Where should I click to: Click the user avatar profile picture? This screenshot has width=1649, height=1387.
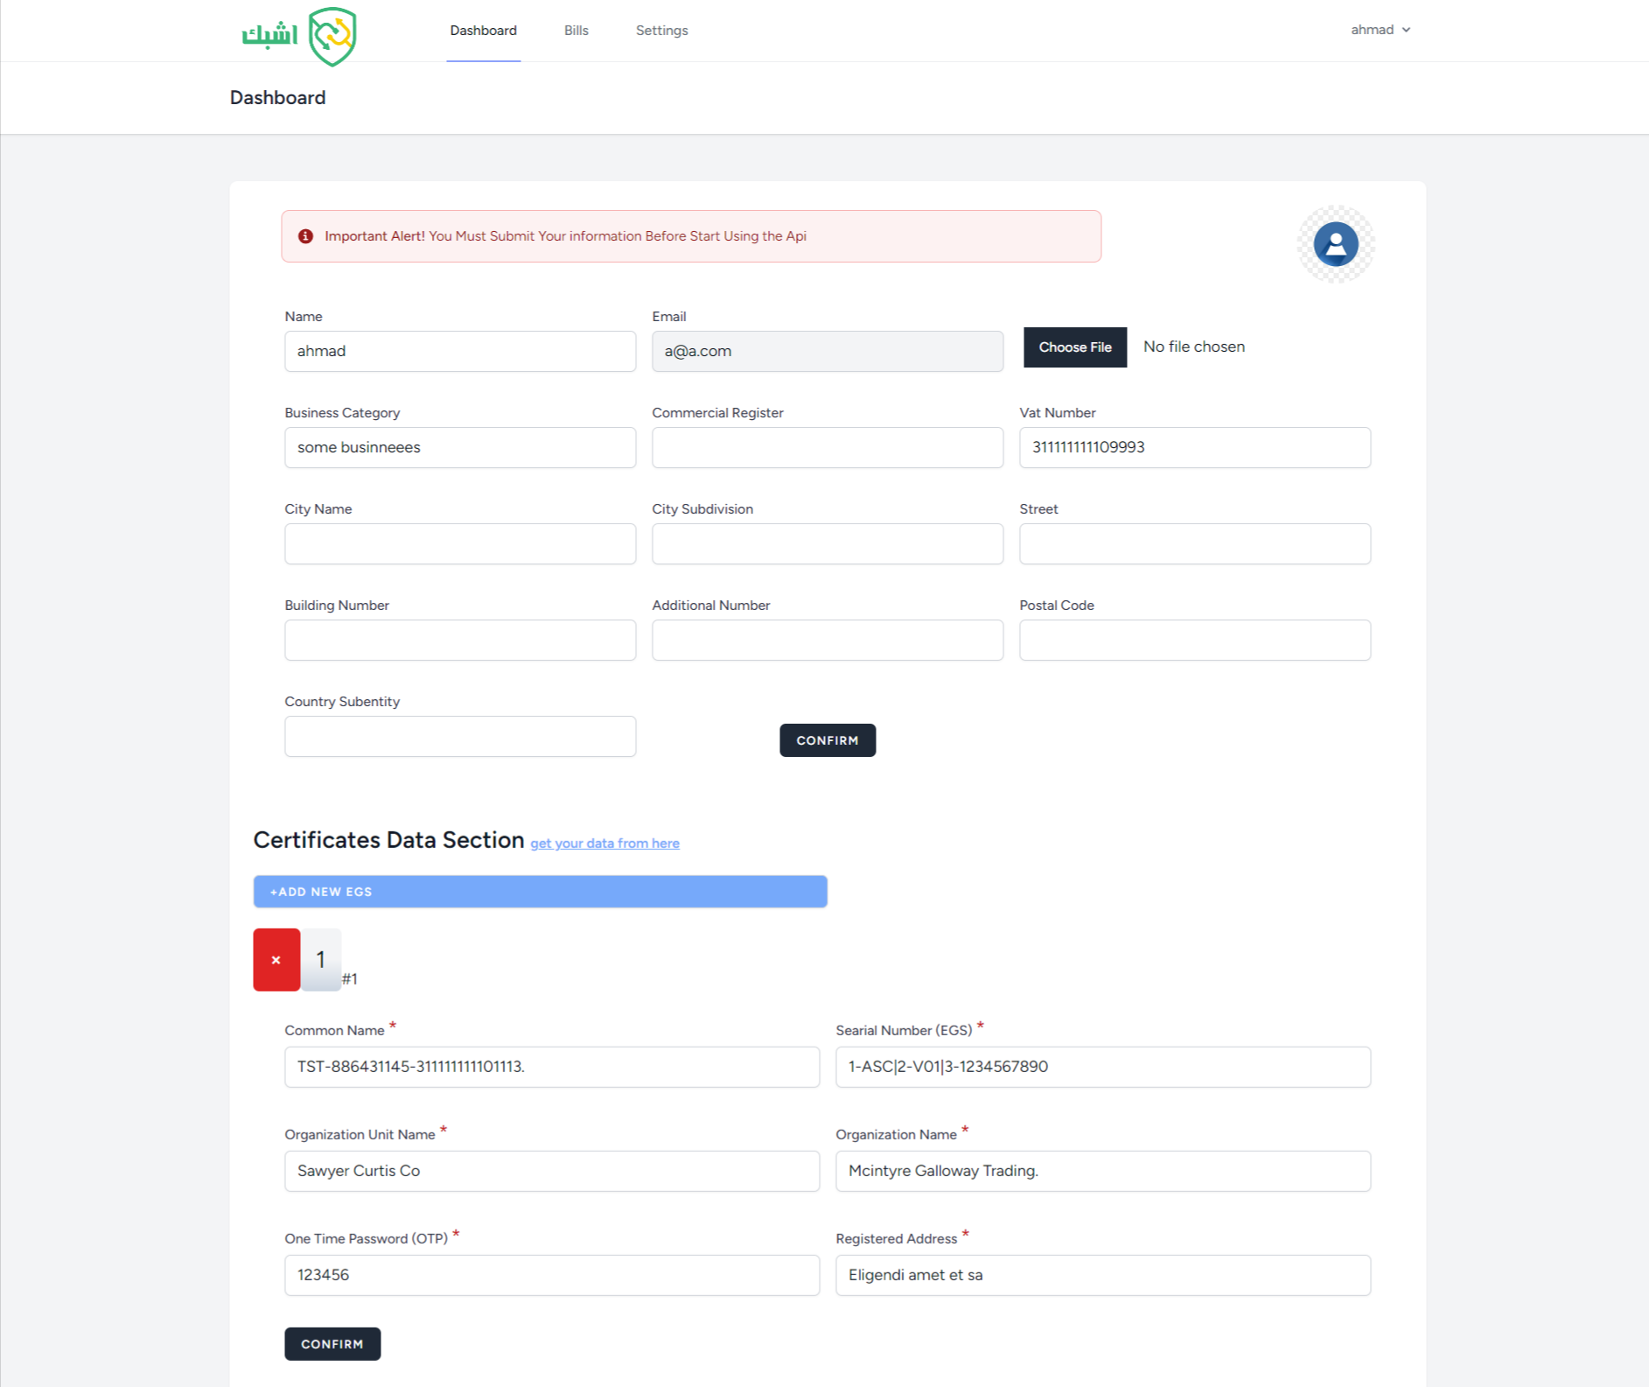click(1335, 244)
